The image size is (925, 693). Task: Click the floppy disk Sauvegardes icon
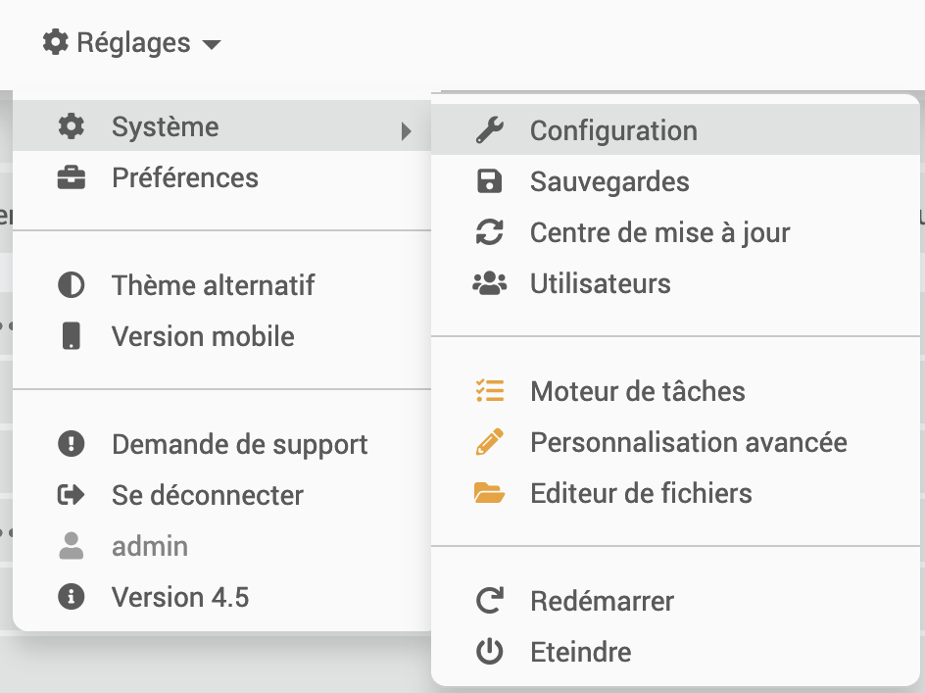[489, 181]
